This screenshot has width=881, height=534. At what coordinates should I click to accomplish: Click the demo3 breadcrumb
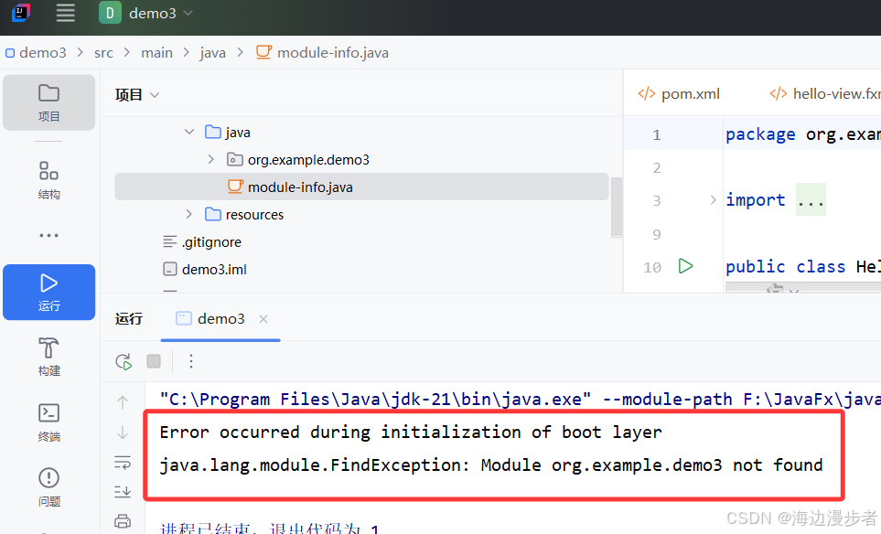pyautogui.click(x=37, y=53)
